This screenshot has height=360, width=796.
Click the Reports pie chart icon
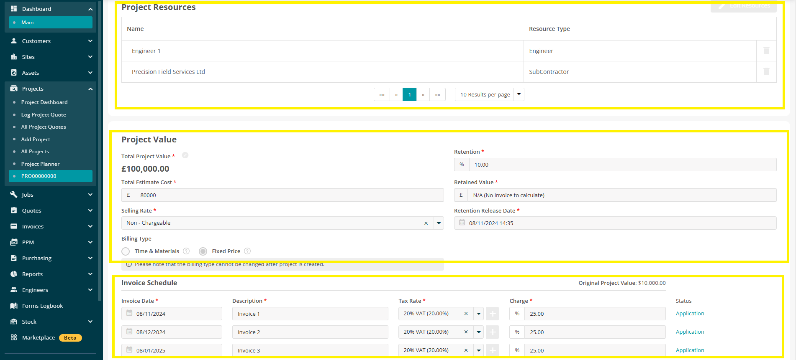click(14, 274)
